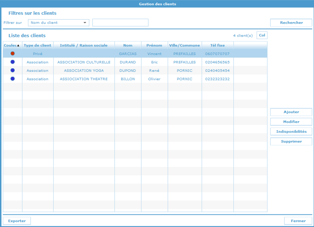Select the DUPOND name cell
The height and width of the screenshot is (227, 314).
point(128,71)
